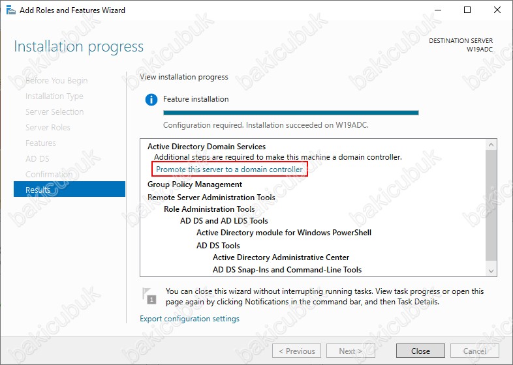Screen dimensions: 513x365
Task: Maximize the wizard window
Action: [467, 10]
